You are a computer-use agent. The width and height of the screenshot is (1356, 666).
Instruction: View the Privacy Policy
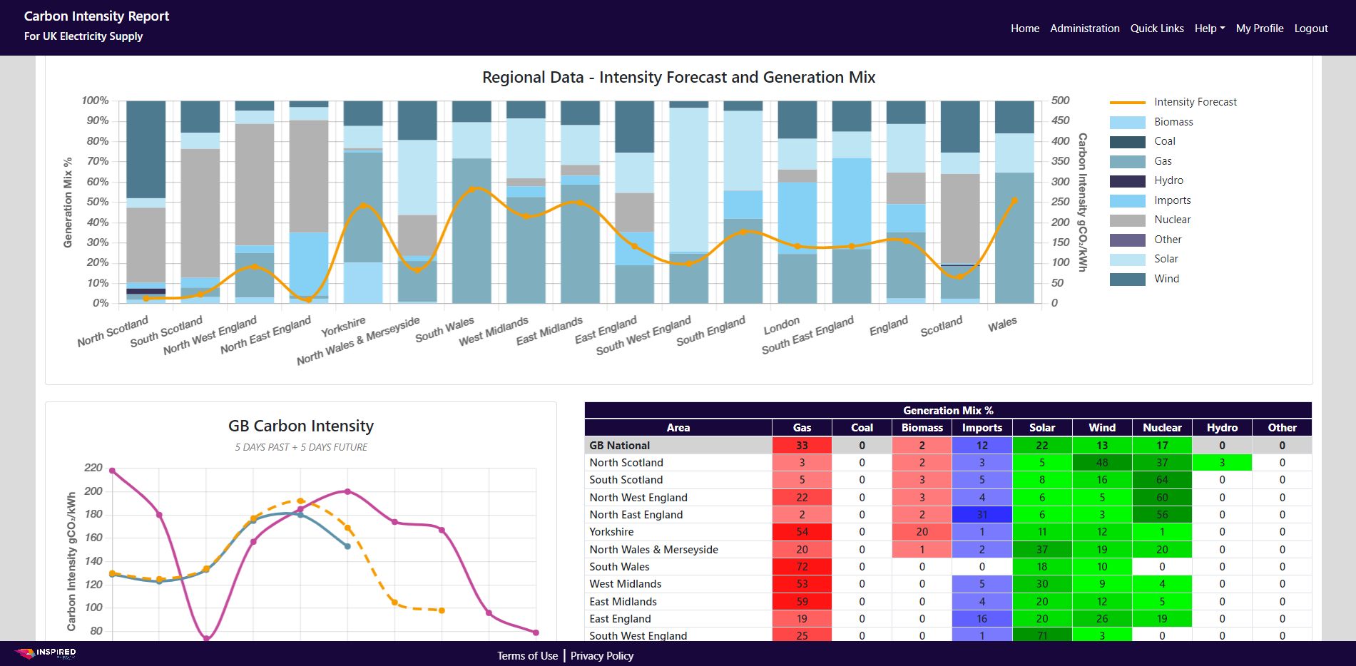click(x=602, y=655)
